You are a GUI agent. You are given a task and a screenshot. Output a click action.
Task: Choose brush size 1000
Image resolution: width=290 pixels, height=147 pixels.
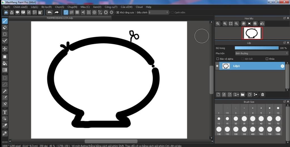278,131
